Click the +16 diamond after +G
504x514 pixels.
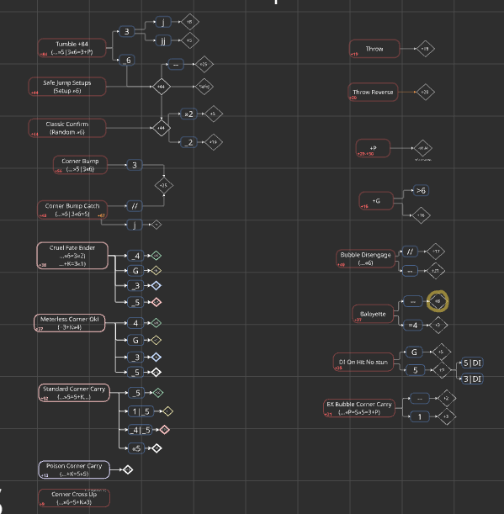tap(422, 215)
